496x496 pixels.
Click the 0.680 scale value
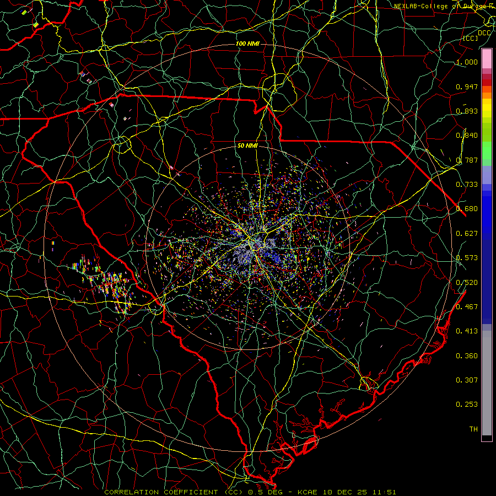[x=467, y=209]
